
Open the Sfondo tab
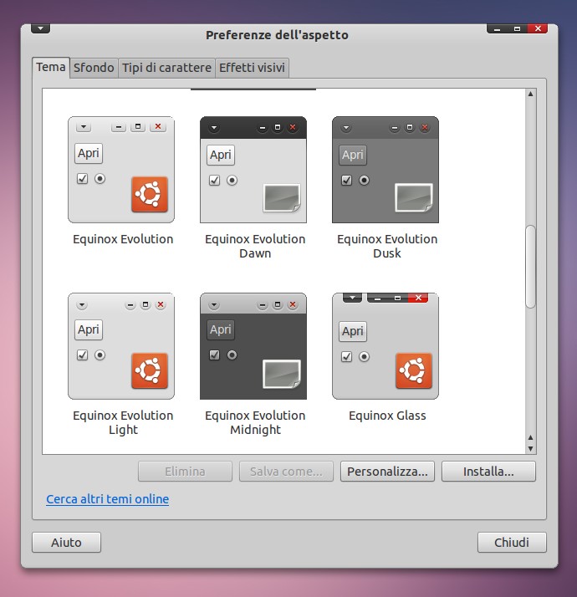tap(94, 68)
